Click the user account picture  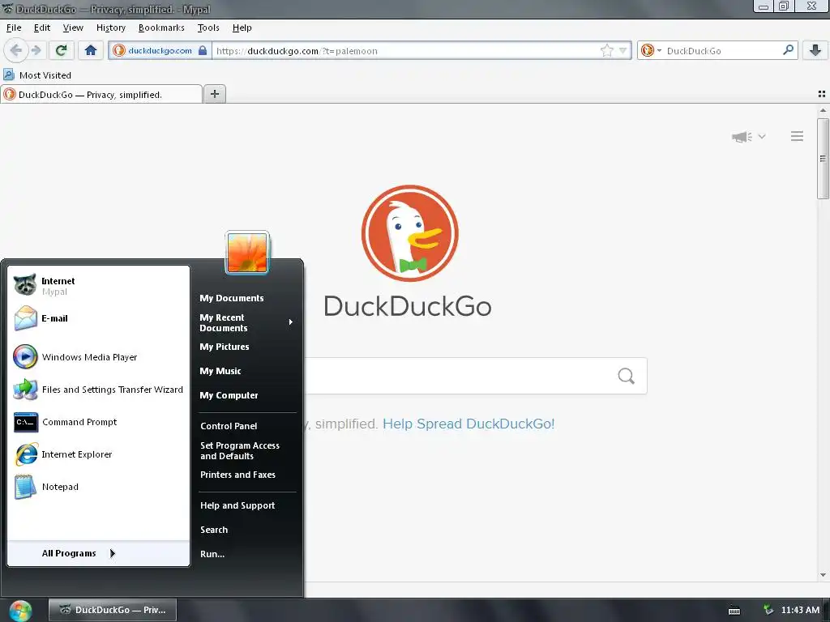coord(247,253)
